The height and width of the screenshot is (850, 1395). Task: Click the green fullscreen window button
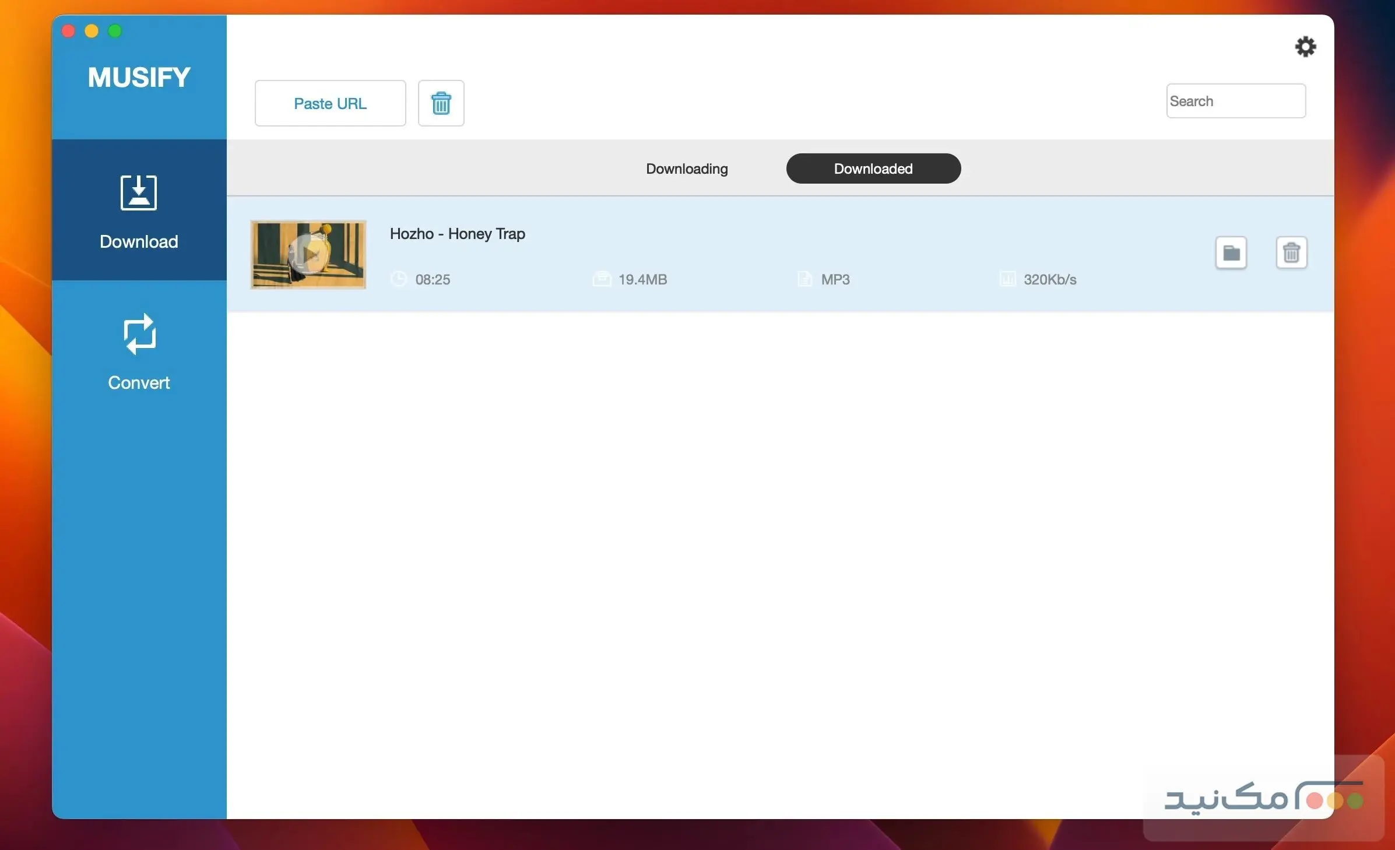coord(115,31)
